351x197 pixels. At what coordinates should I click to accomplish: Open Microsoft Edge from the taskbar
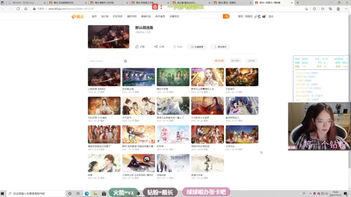click(x=87, y=193)
